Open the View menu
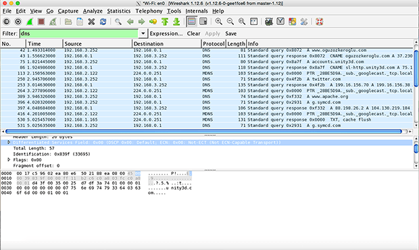The image size is (419, 250). pos(36,11)
